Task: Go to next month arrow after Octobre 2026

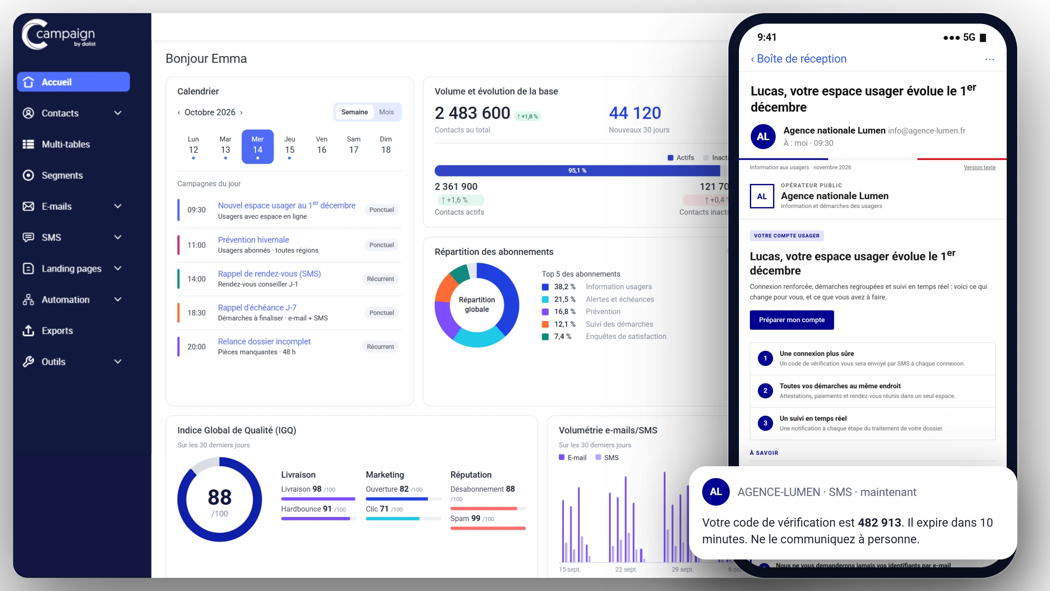Action: (241, 113)
